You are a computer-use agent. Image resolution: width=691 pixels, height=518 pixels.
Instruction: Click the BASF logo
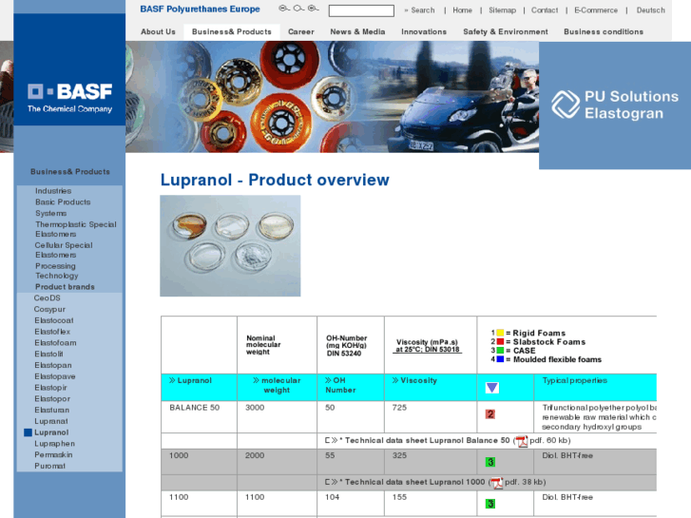[x=69, y=98]
